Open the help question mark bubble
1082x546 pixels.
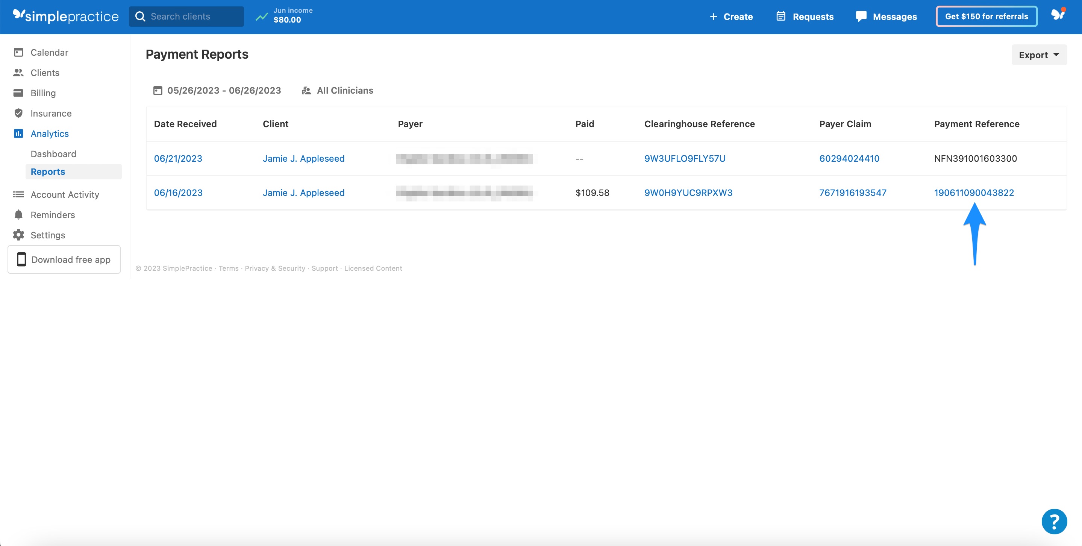point(1054,522)
